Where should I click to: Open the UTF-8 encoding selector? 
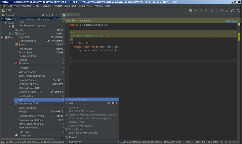pos(200,142)
